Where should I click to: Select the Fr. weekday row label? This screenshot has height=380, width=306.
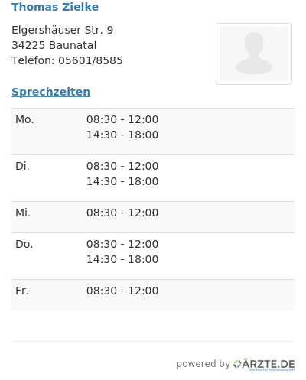pyautogui.click(x=22, y=291)
